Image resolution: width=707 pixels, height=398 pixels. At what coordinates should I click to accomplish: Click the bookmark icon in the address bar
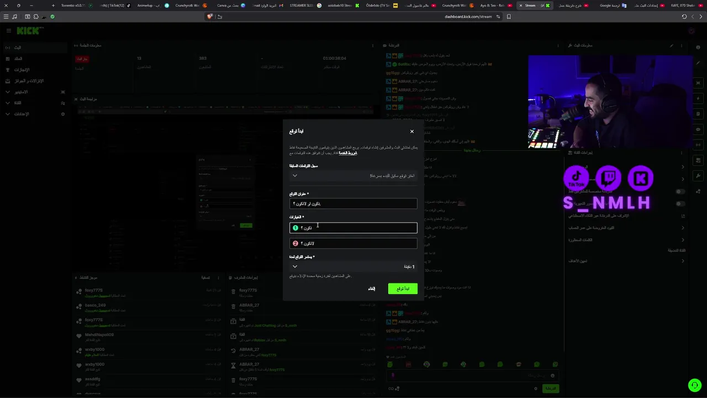(509, 17)
